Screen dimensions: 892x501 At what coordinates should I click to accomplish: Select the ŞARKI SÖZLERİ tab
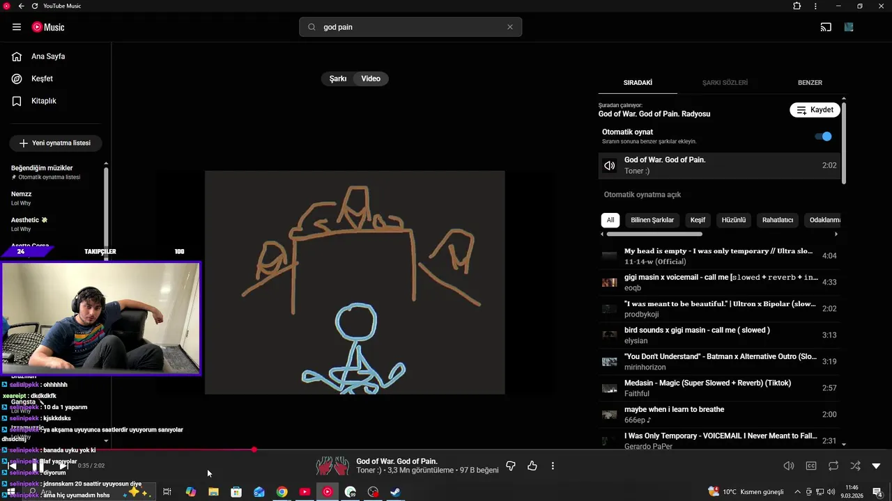point(725,83)
